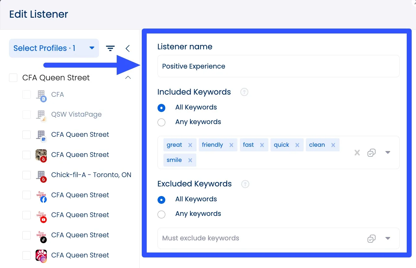Open the included keywords dropdown arrow
The height and width of the screenshot is (268, 416).
pyautogui.click(x=388, y=153)
